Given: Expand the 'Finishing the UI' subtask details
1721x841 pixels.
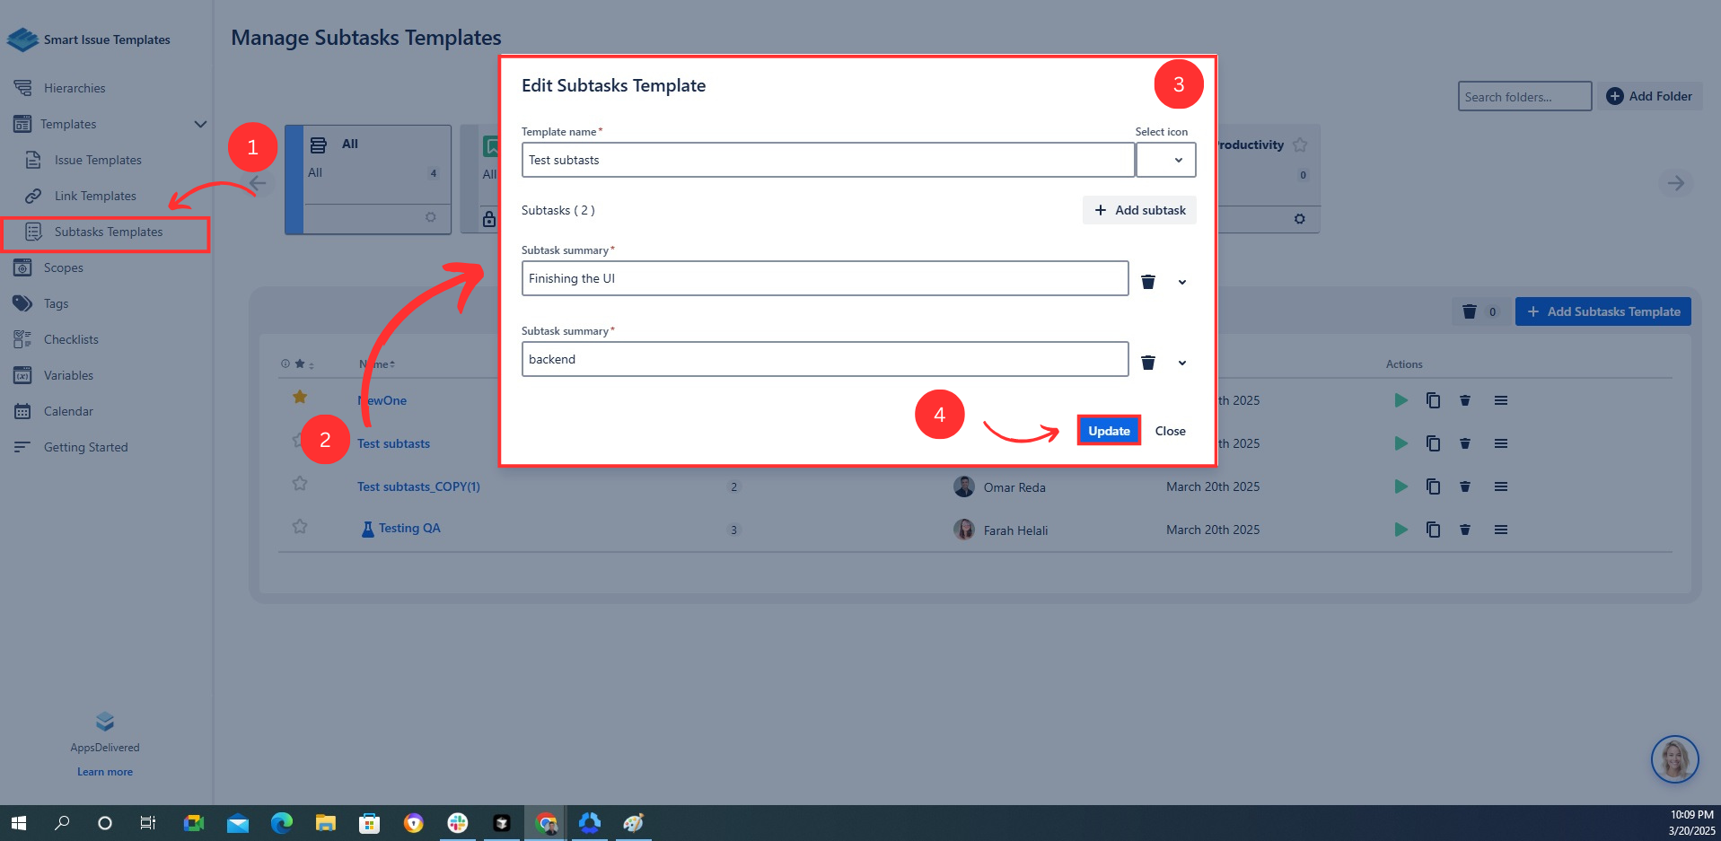Looking at the screenshot, I should click(x=1182, y=282).
